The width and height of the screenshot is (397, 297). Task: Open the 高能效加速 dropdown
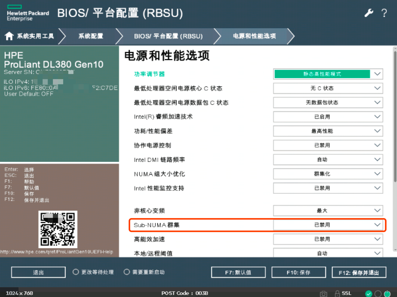tap(328, 239)
